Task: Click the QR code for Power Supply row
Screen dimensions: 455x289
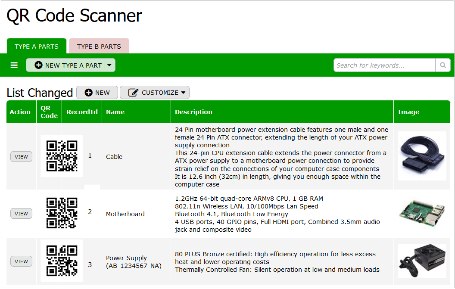Action: pos(62,261)
